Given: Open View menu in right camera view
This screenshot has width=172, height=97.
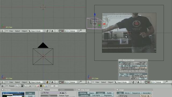Looking at the screenshot, I should [x=97, y=82].
